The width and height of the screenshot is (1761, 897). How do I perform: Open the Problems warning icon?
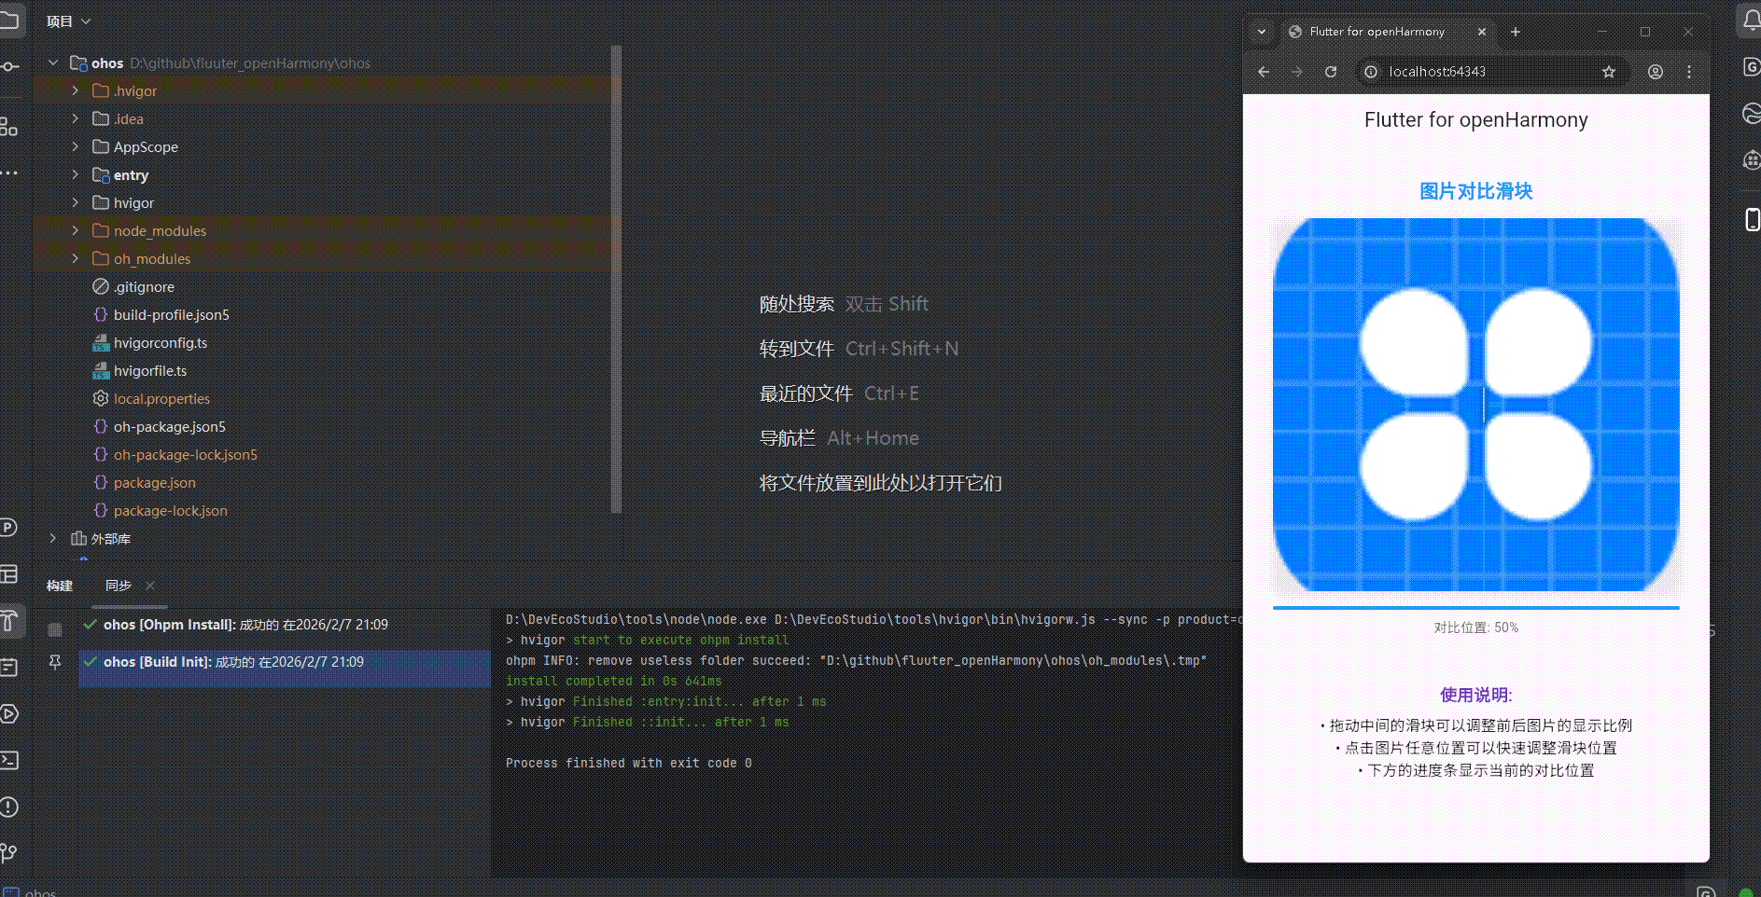(x=8, y=807)
